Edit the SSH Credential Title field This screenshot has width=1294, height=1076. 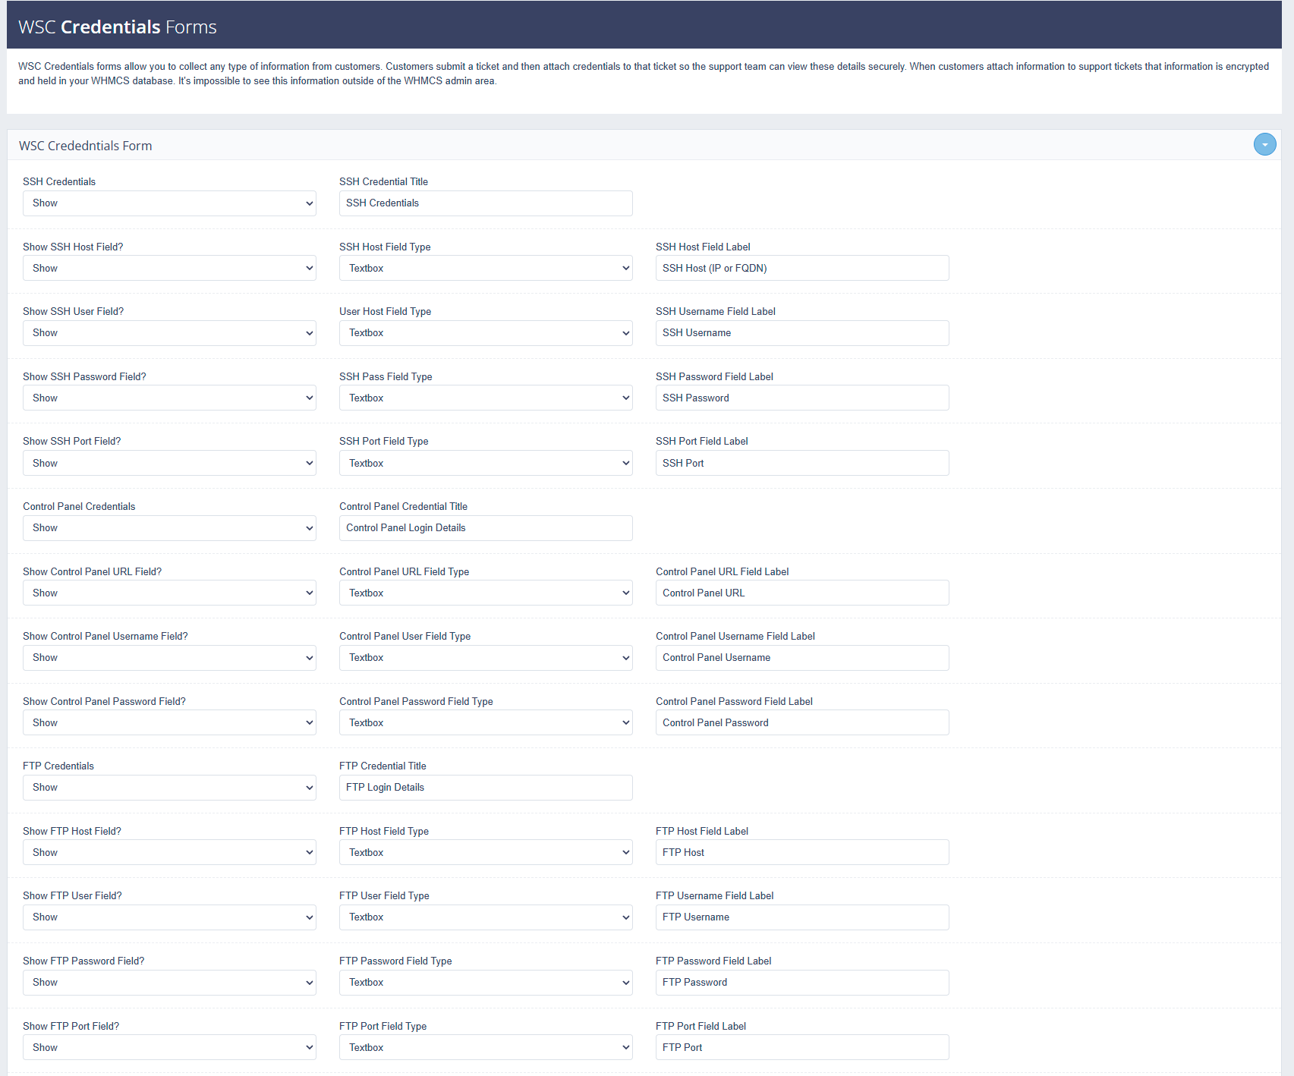click(486, 203)
